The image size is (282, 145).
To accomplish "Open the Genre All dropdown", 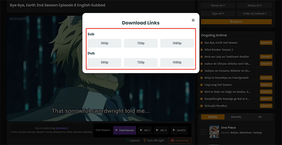I will (x=218, y=6).
